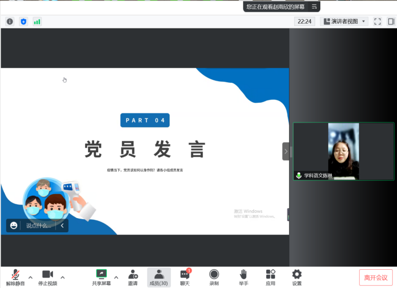The height and width of the screenshot is (288, 397).
Task: Expand video options arrow beside 停止视频
Action: 62,277
